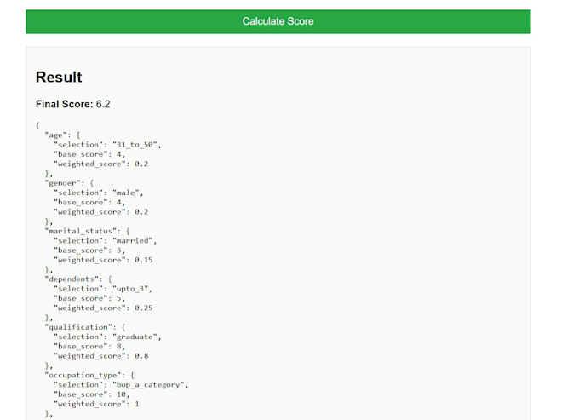Click the "graduate" selection value
Screen dimensions: 579x420
[x=135, y=337]
